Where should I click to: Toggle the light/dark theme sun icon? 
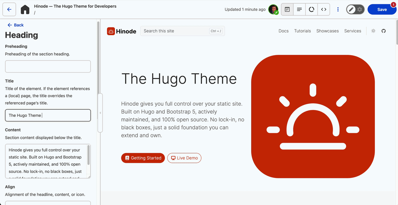(x=373, y=31)
